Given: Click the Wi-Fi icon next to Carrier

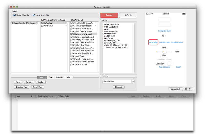Looking at the screenshot, I should [x=152, y=14].
